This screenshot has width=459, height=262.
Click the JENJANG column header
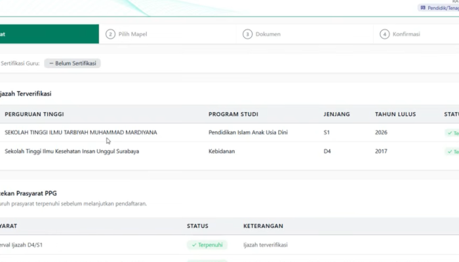point(336,115)
